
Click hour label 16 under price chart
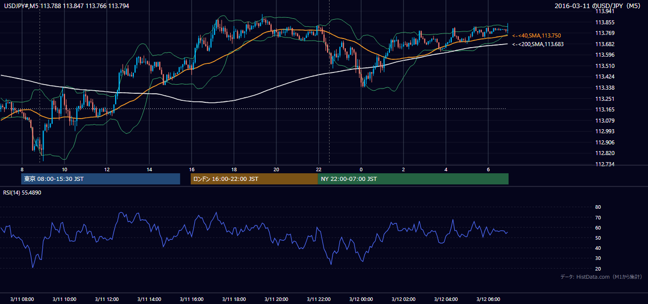pos(191,169)
